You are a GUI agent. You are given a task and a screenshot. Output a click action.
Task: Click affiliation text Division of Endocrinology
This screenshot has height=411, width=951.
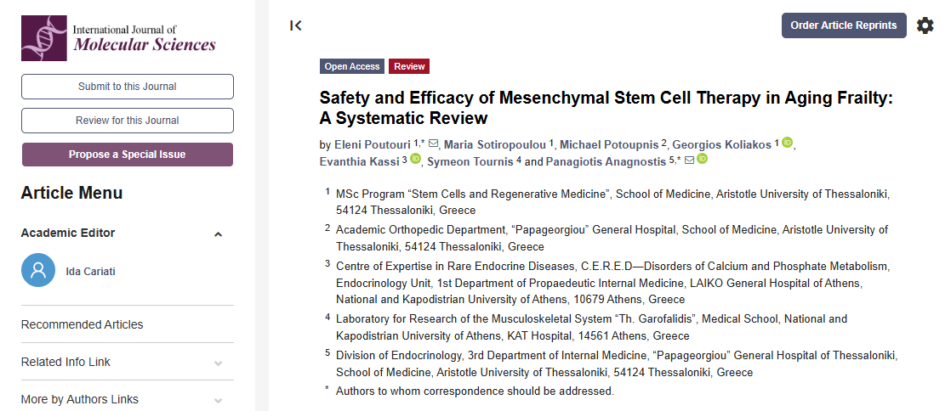(616, 363)
